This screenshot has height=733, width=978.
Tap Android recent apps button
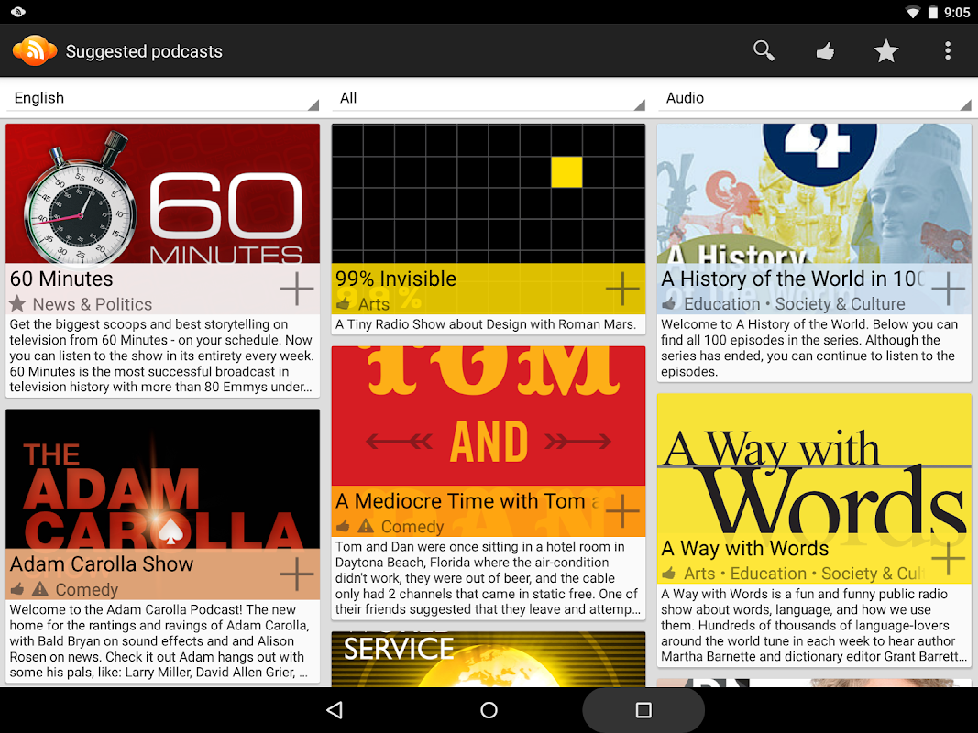click(x=643, y=710)
